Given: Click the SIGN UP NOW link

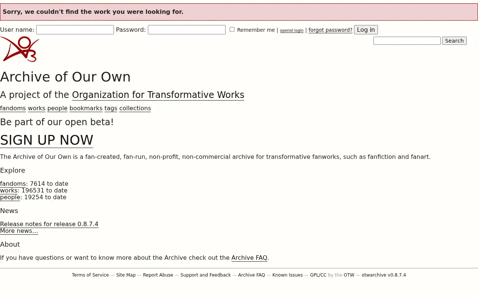Looking at the screenshot, I should coord(47,140).
